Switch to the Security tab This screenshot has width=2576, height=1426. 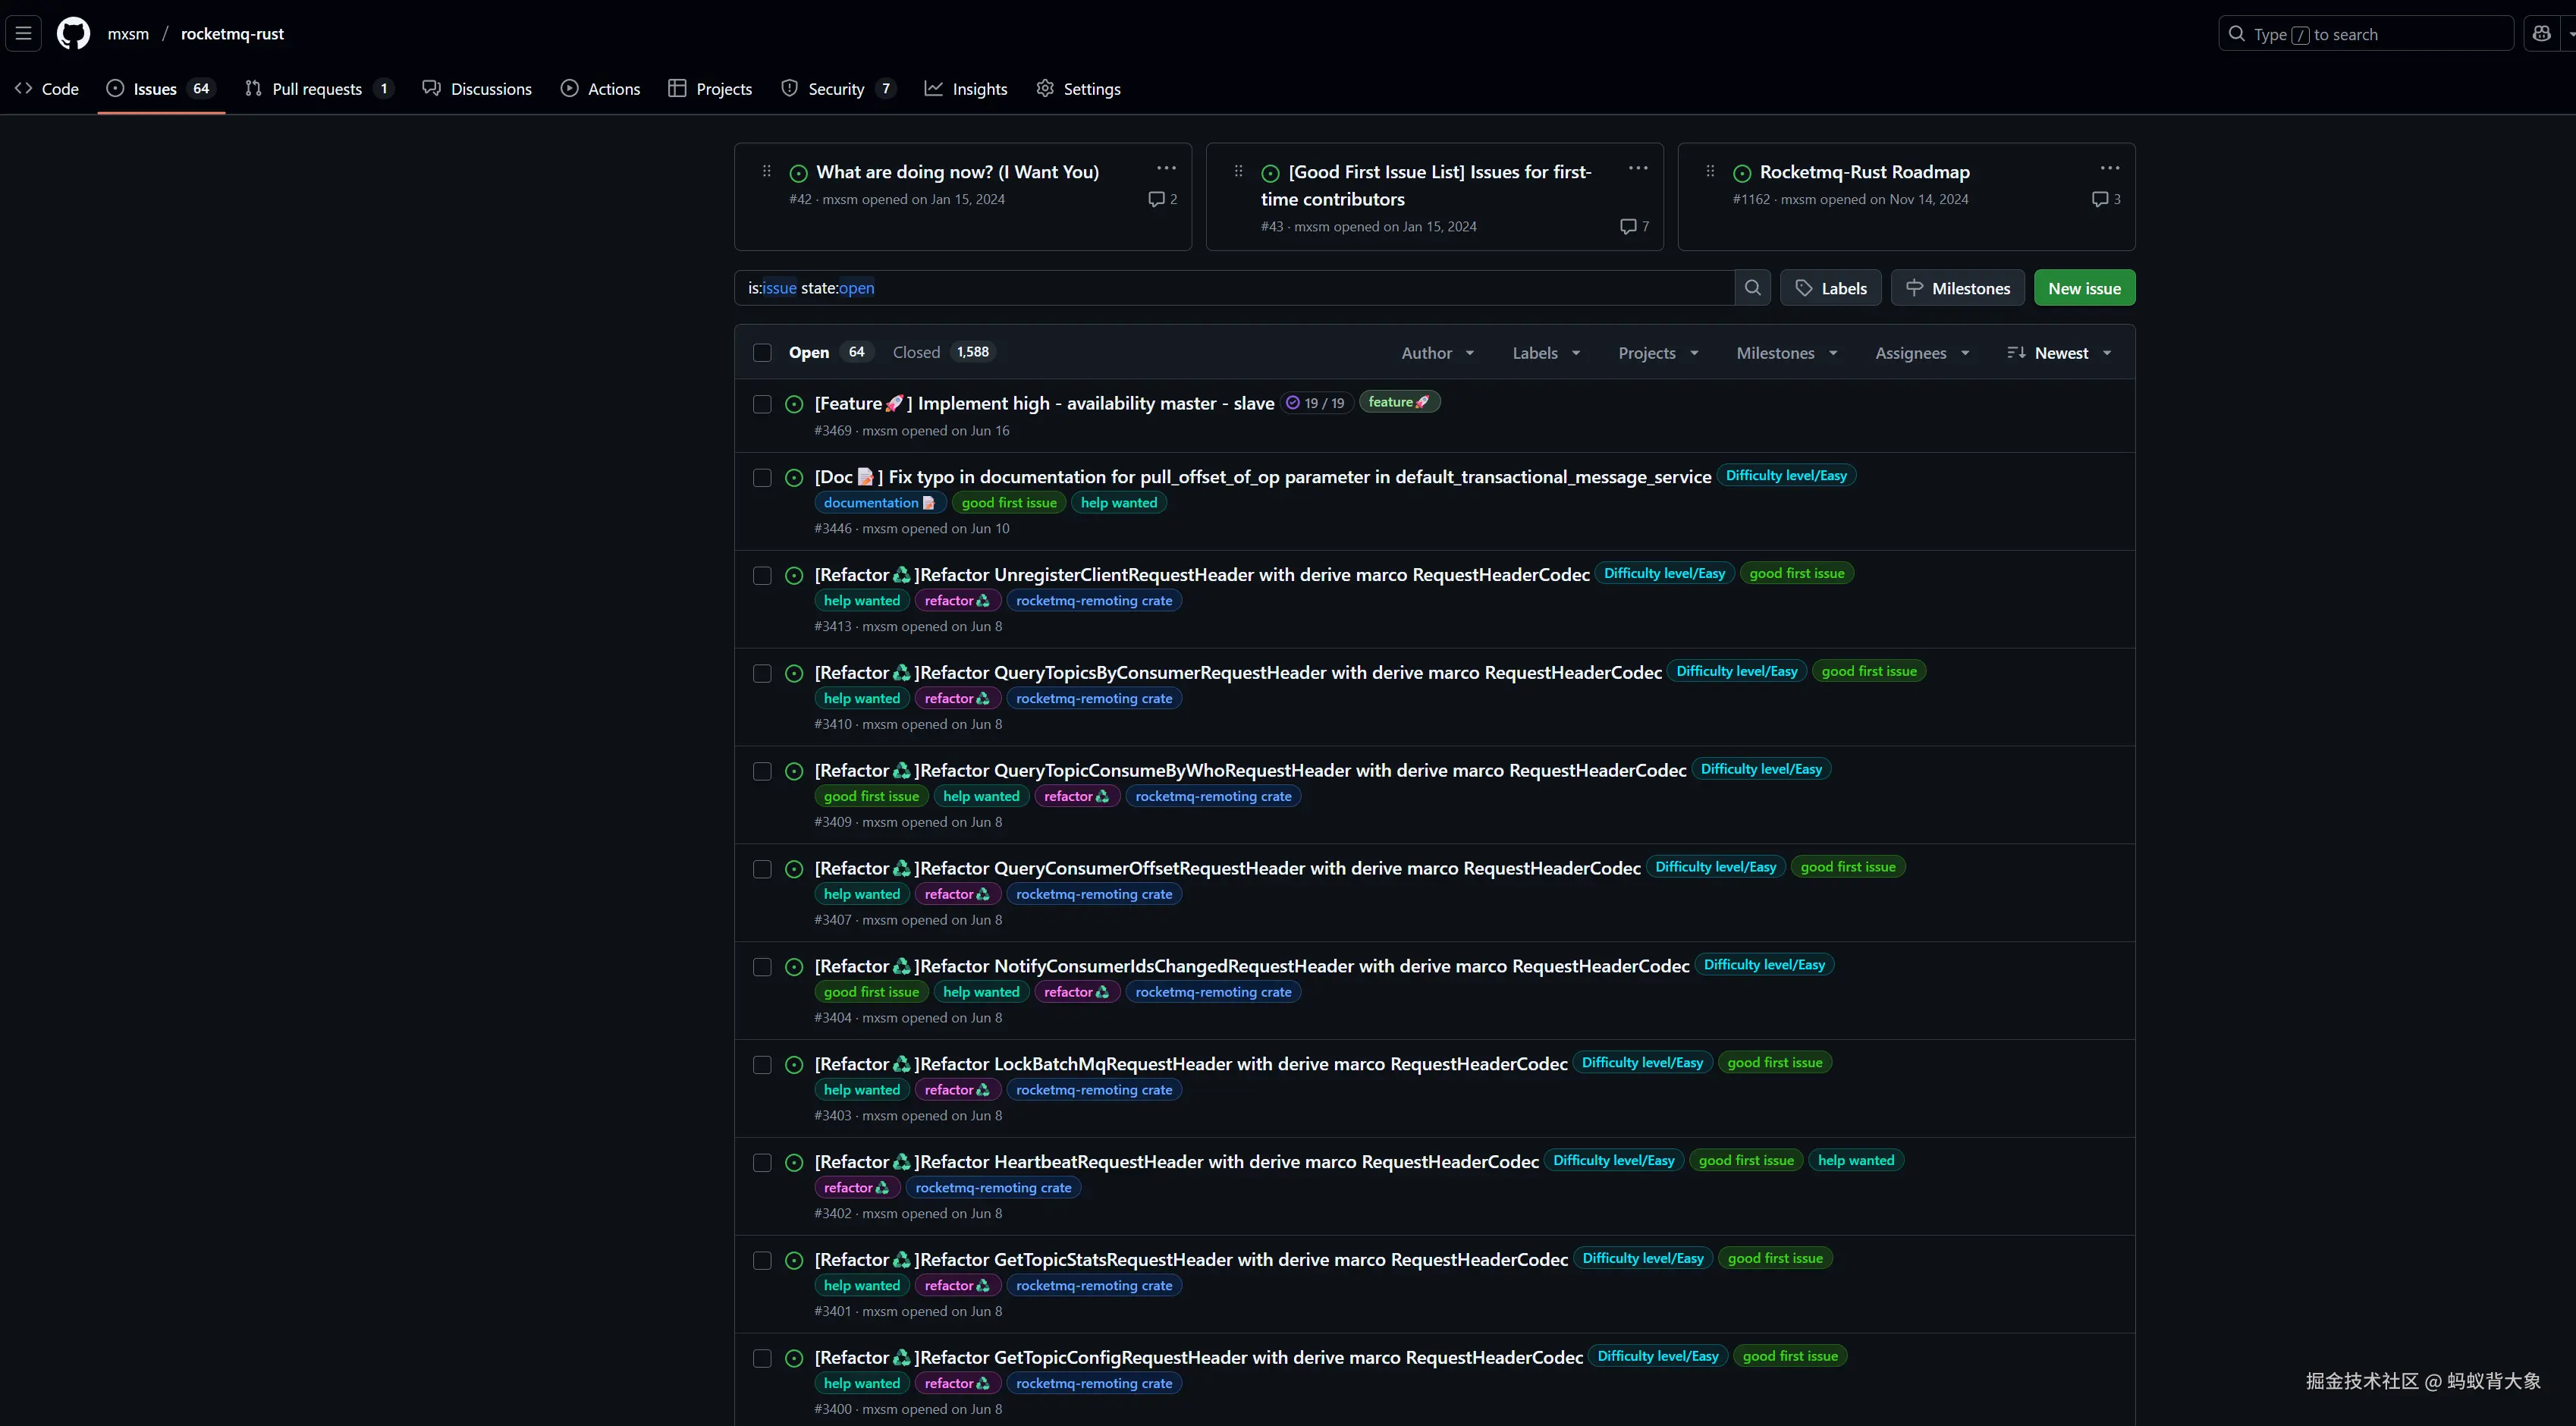coord(838,89)
